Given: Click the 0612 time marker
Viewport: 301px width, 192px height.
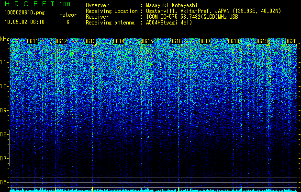Looking at the screenshot, I should [61, 41].
